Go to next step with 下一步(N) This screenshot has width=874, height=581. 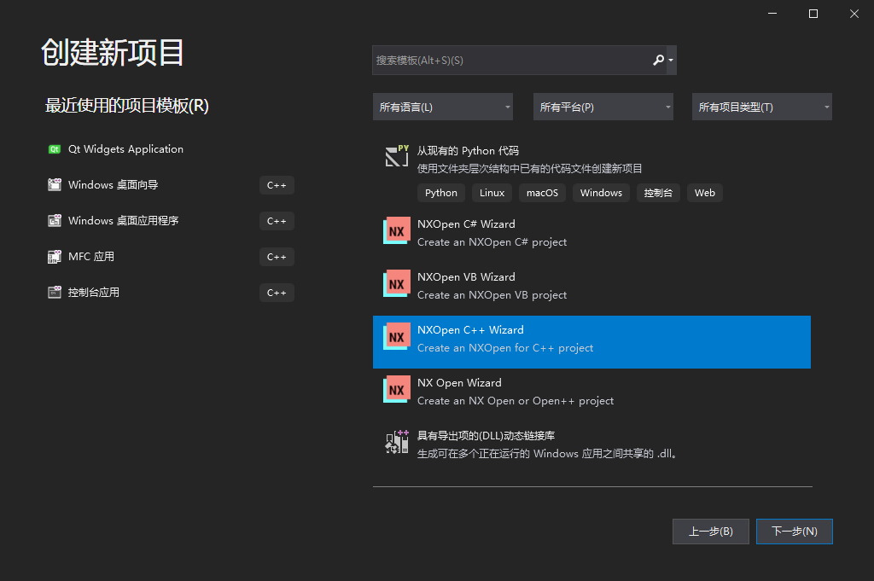tap(795, 532)
